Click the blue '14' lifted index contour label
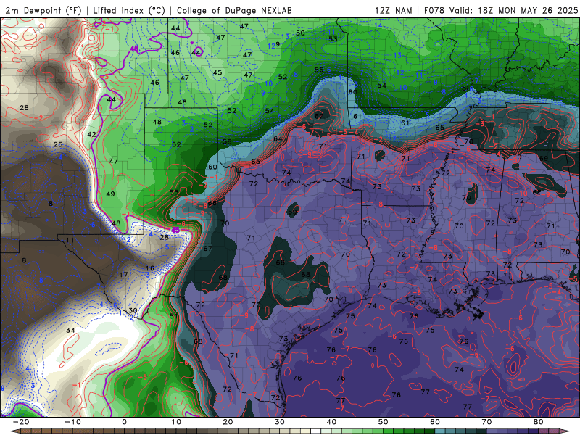Image resolution: width=580 pixels, height=435 pixels. 378,25
